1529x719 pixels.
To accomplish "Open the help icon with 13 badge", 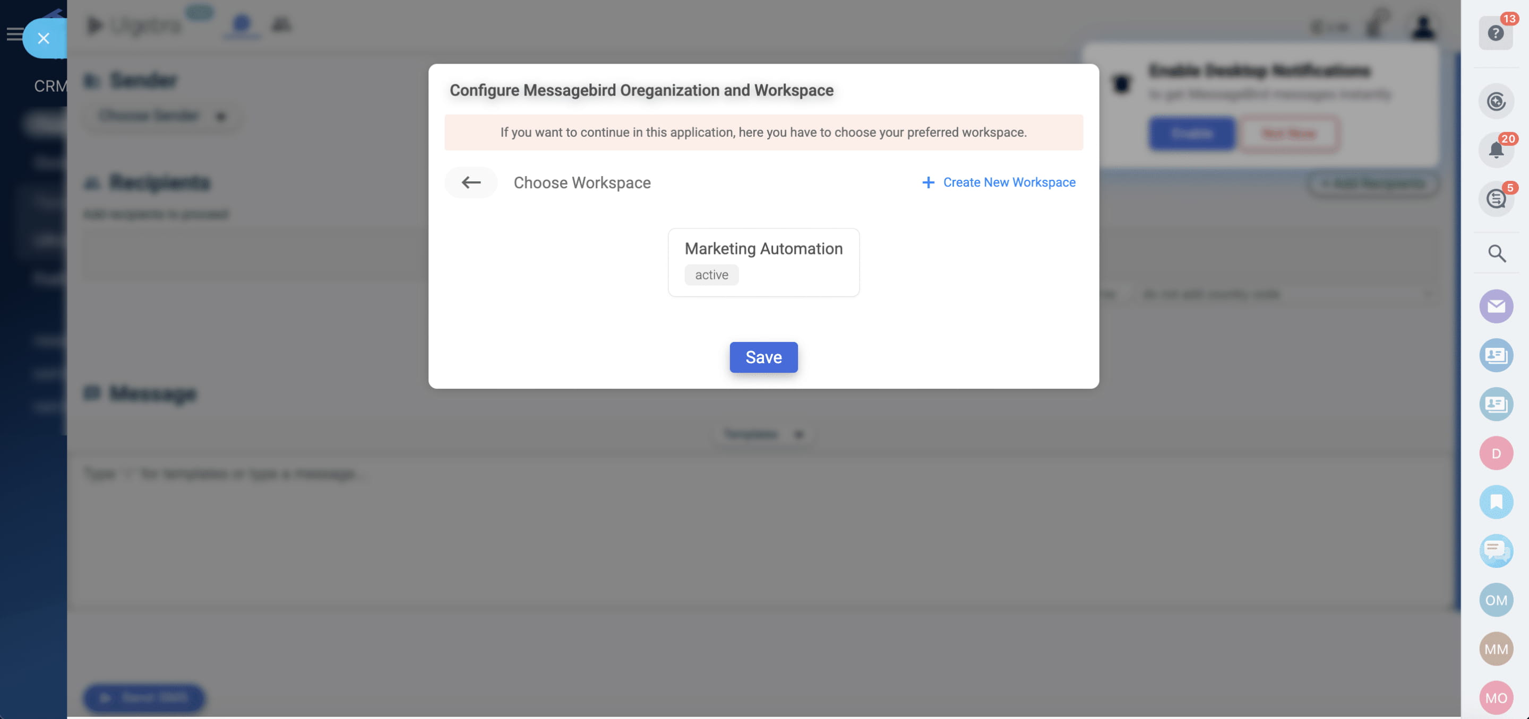I will pos(1495,32).
